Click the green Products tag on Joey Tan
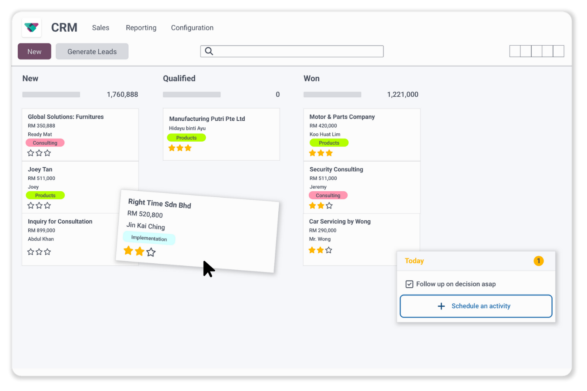 tap(45, 195)
